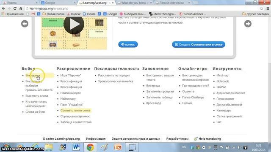
Task: Open the Приложения apps bookmark
Action: (x=13, y=14)
